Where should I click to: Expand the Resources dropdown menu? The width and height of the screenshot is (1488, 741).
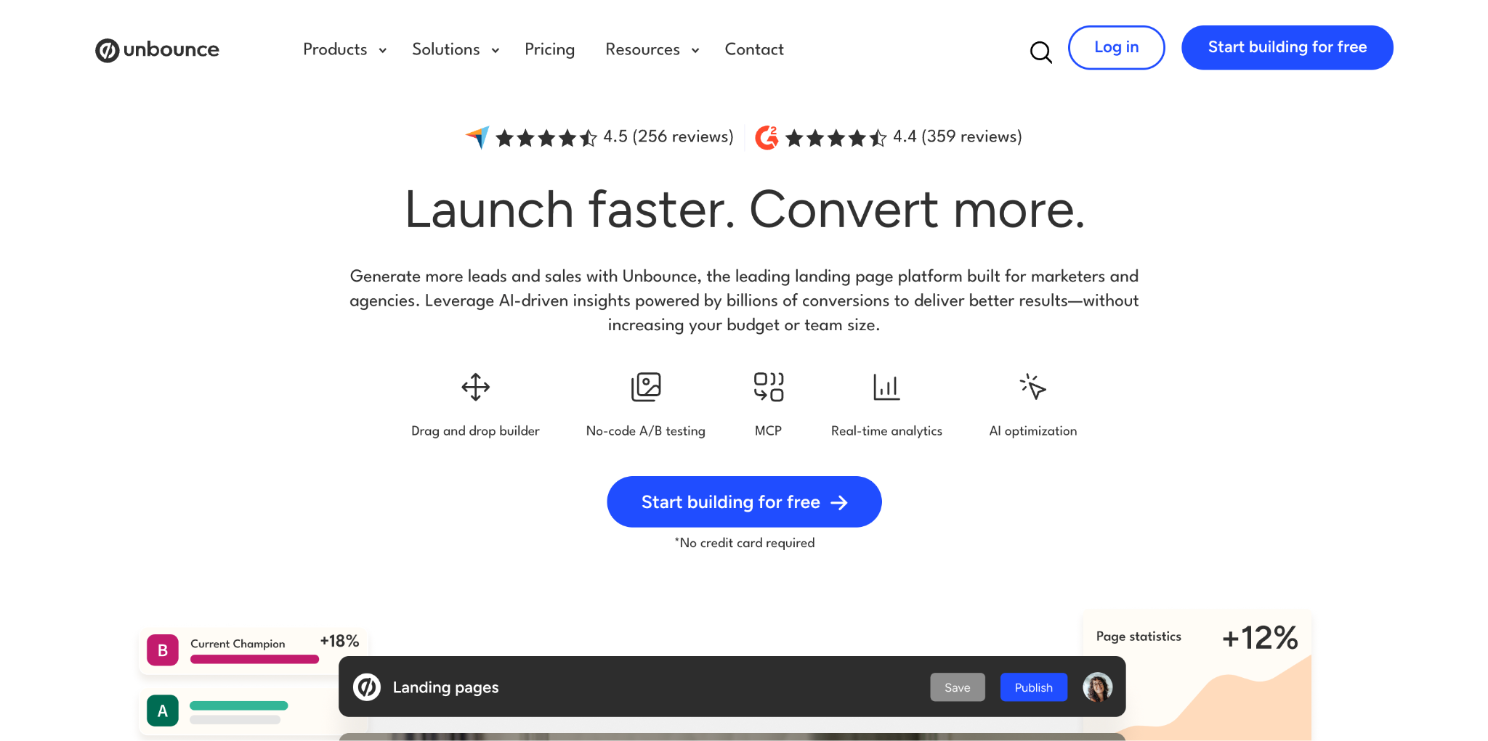tap(652, 49)
